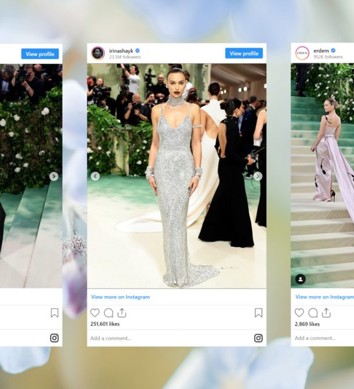Share the erdem post
This screenshot has height=389, width=354.
pyautogui.click(x=326, y=312)
